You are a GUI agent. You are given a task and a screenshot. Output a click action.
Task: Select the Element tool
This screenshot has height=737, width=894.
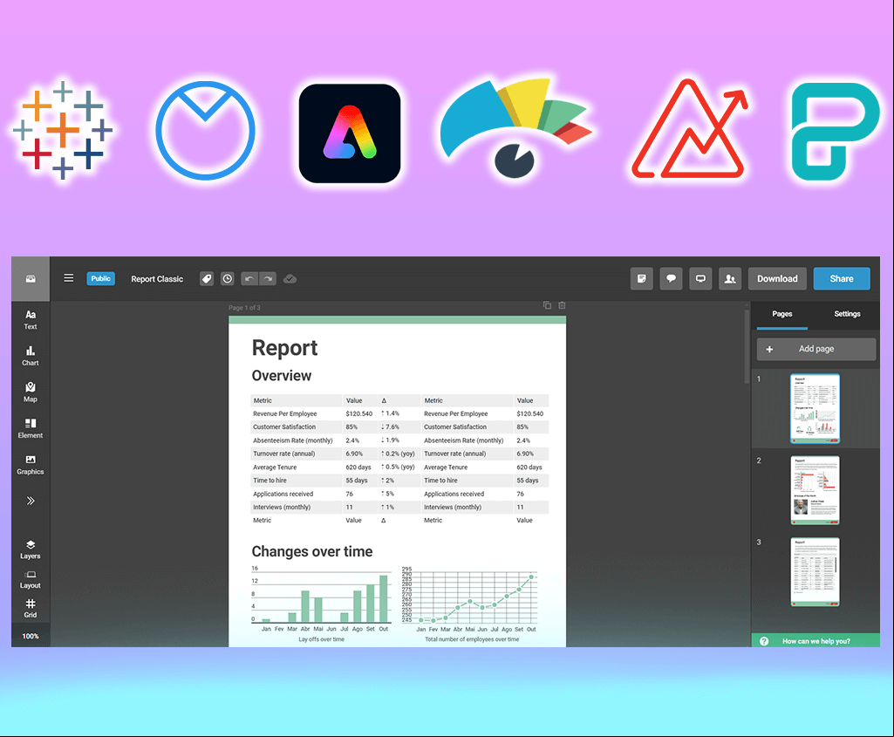(31, 428)
